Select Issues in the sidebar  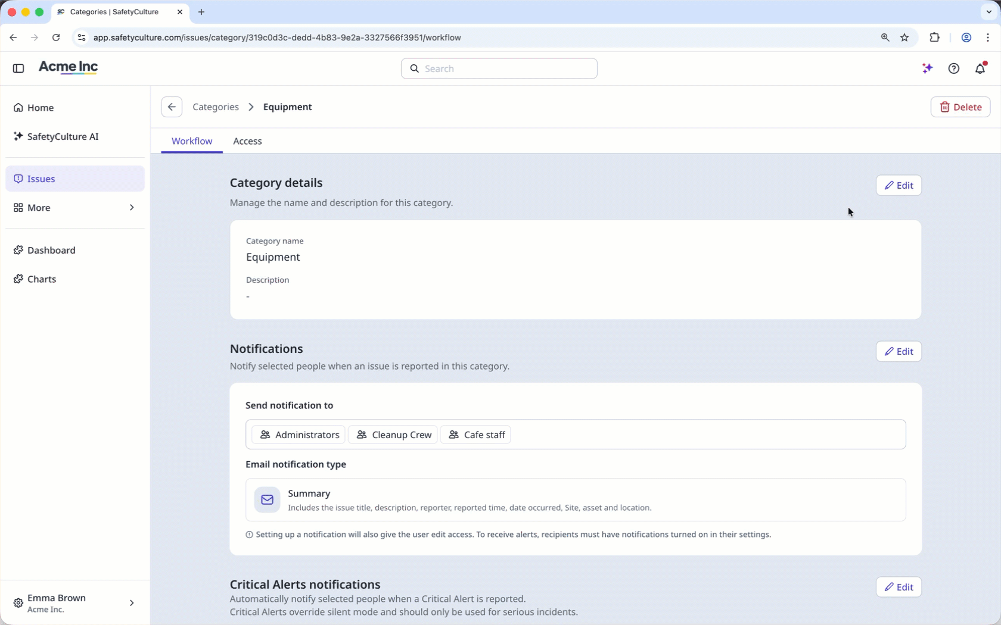pyautogui.click(x=75, y=179)
